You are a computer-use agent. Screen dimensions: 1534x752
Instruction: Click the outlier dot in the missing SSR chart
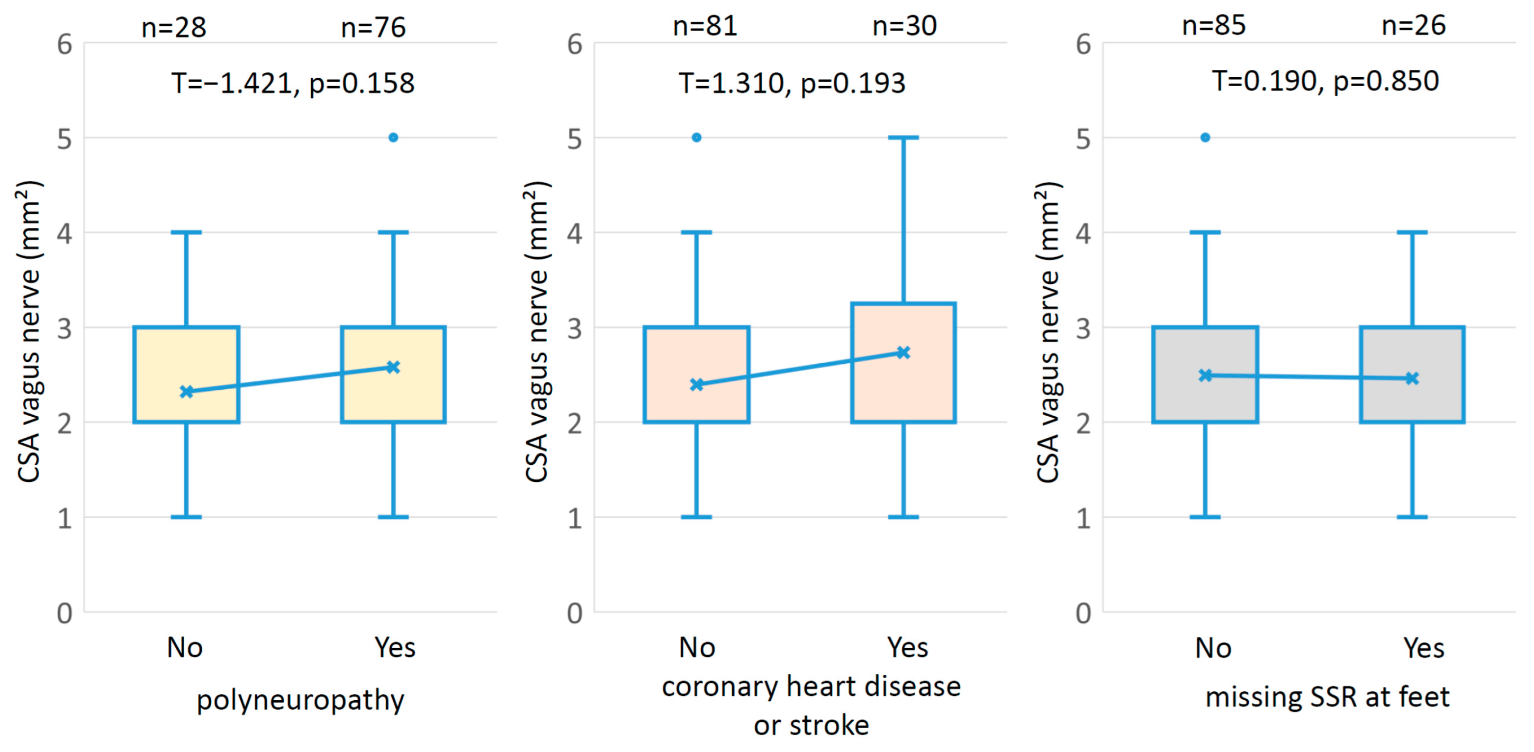click(1205, 137)
